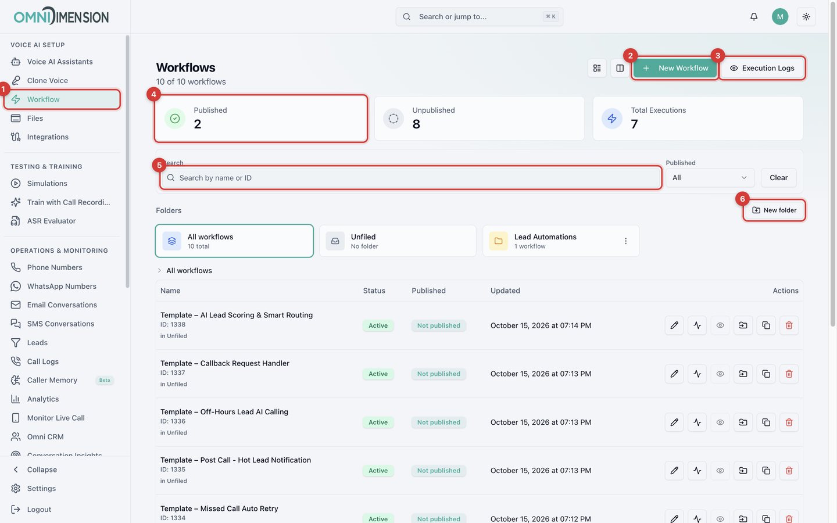Screen dimensions: 837x523
Task: Edit the Off-Hours Lead AI Calling workflow
Action: (674, 422)
